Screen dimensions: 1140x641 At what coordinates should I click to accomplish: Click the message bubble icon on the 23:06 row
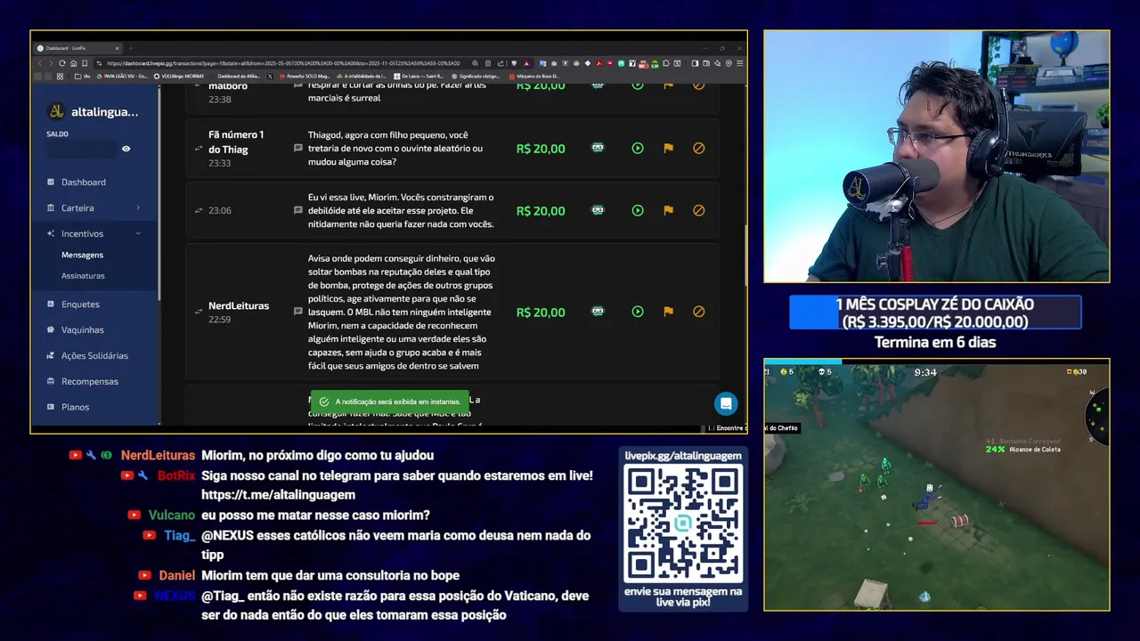click(298, 211)
